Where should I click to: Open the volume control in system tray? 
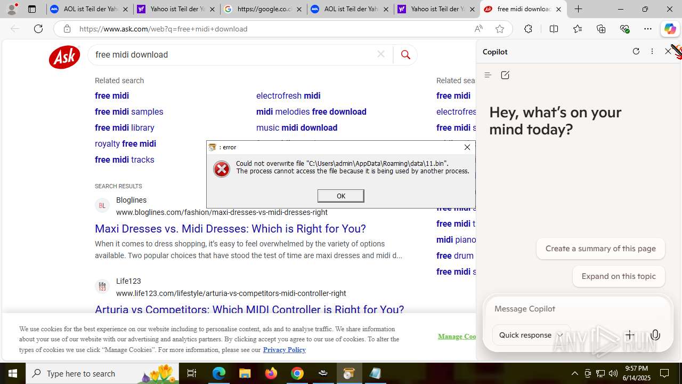click(x=613, y=373)
